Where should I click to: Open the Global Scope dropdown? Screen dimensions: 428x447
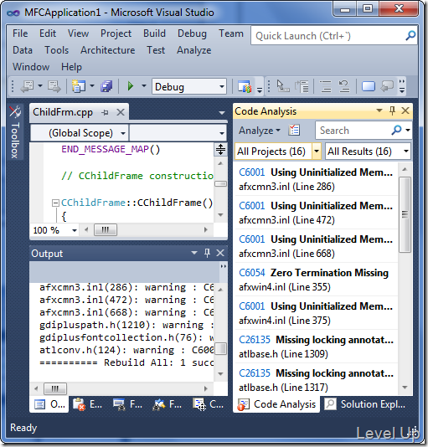[123, 133]
